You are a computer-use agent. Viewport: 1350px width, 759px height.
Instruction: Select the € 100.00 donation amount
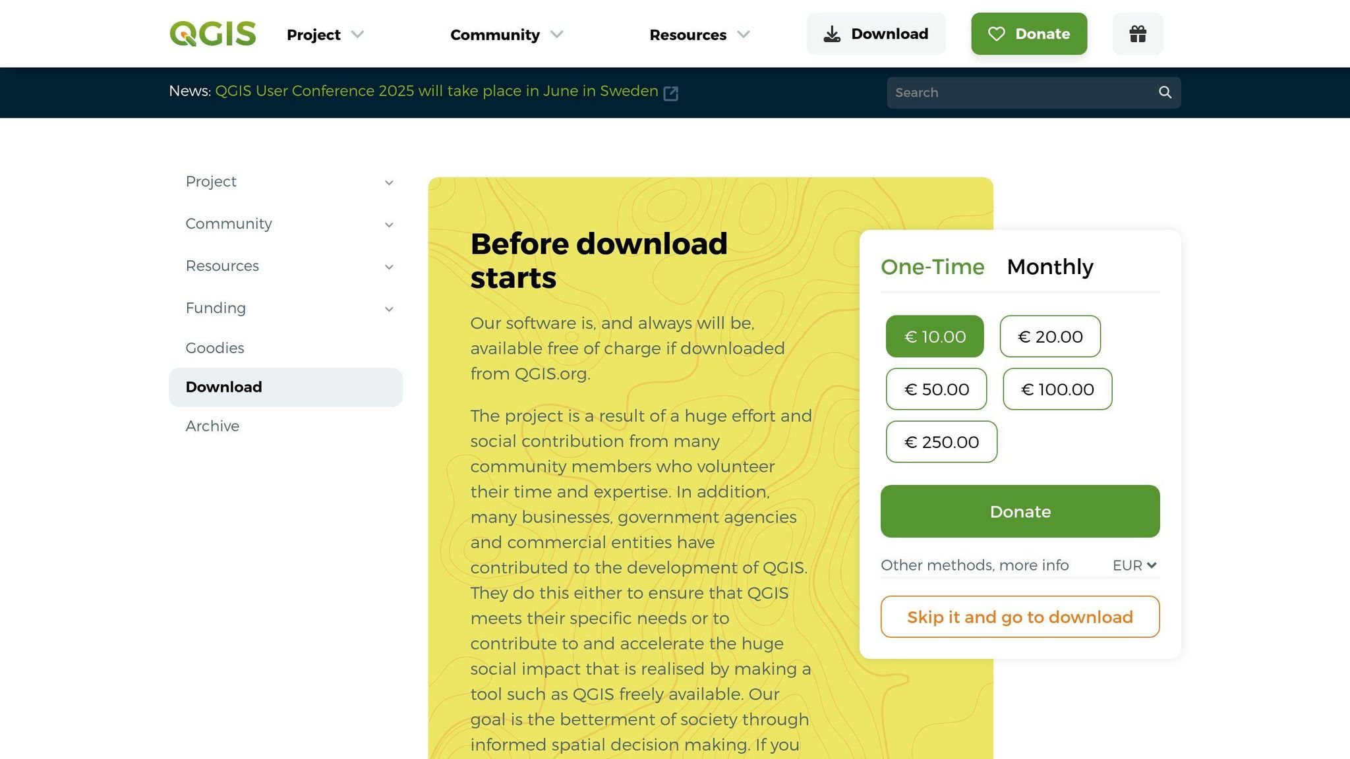[x=1057, y=389]
